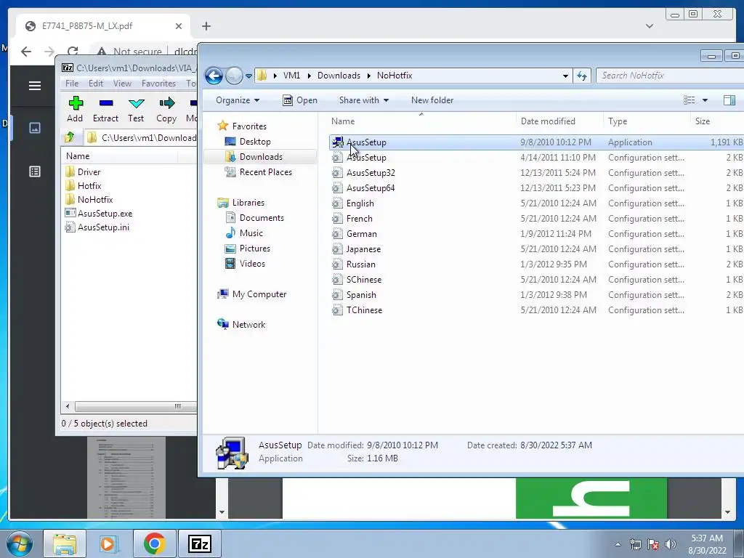Select the SChinese configuration file
Image resolution: width=744 pixels, height=558 pixels.
tap(536, 280)
